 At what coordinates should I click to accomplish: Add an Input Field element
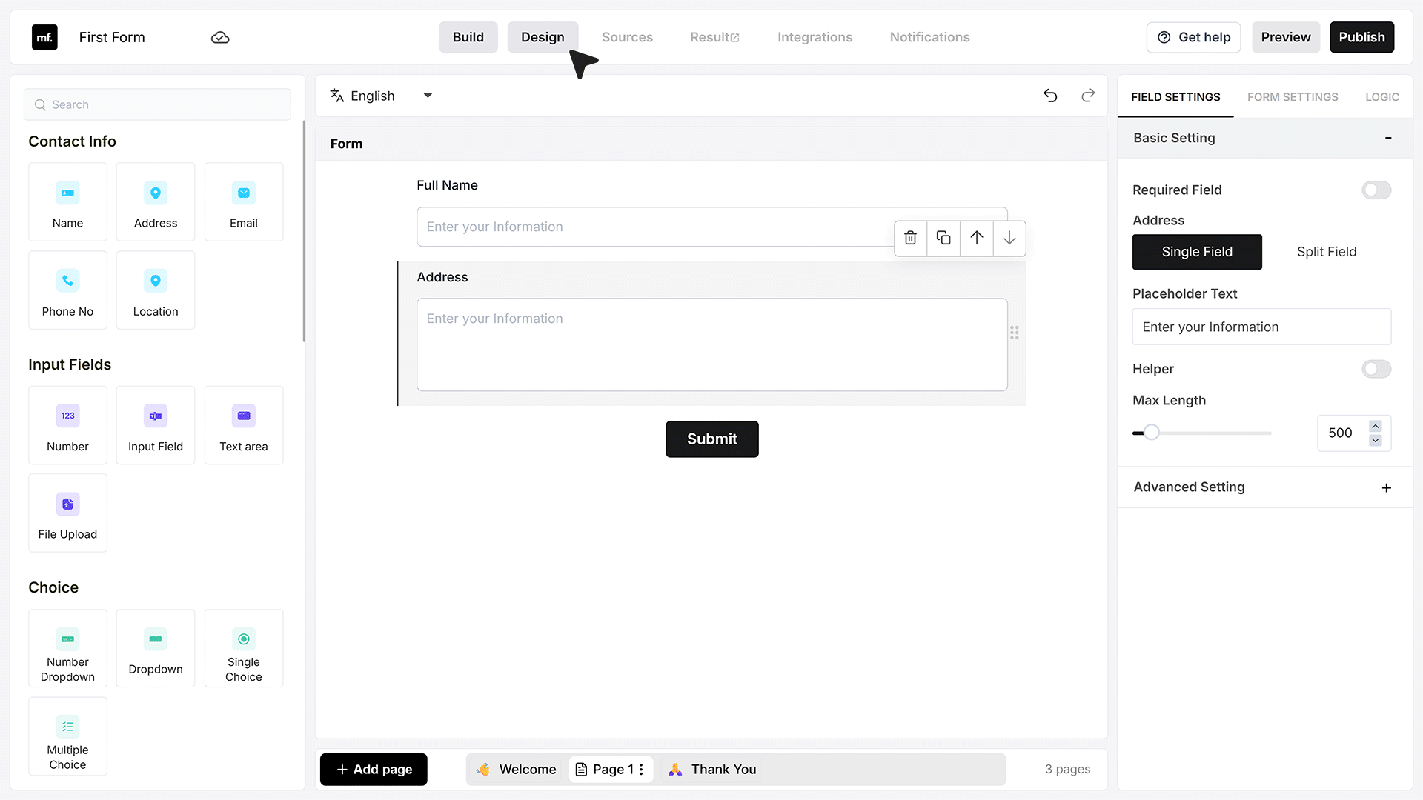click(x=156, y=425)
